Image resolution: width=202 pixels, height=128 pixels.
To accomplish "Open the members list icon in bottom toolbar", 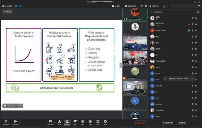I will 67,123.
